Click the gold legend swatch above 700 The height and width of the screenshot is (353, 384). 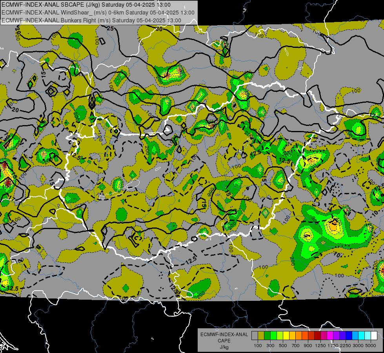(x=292, y=335)
